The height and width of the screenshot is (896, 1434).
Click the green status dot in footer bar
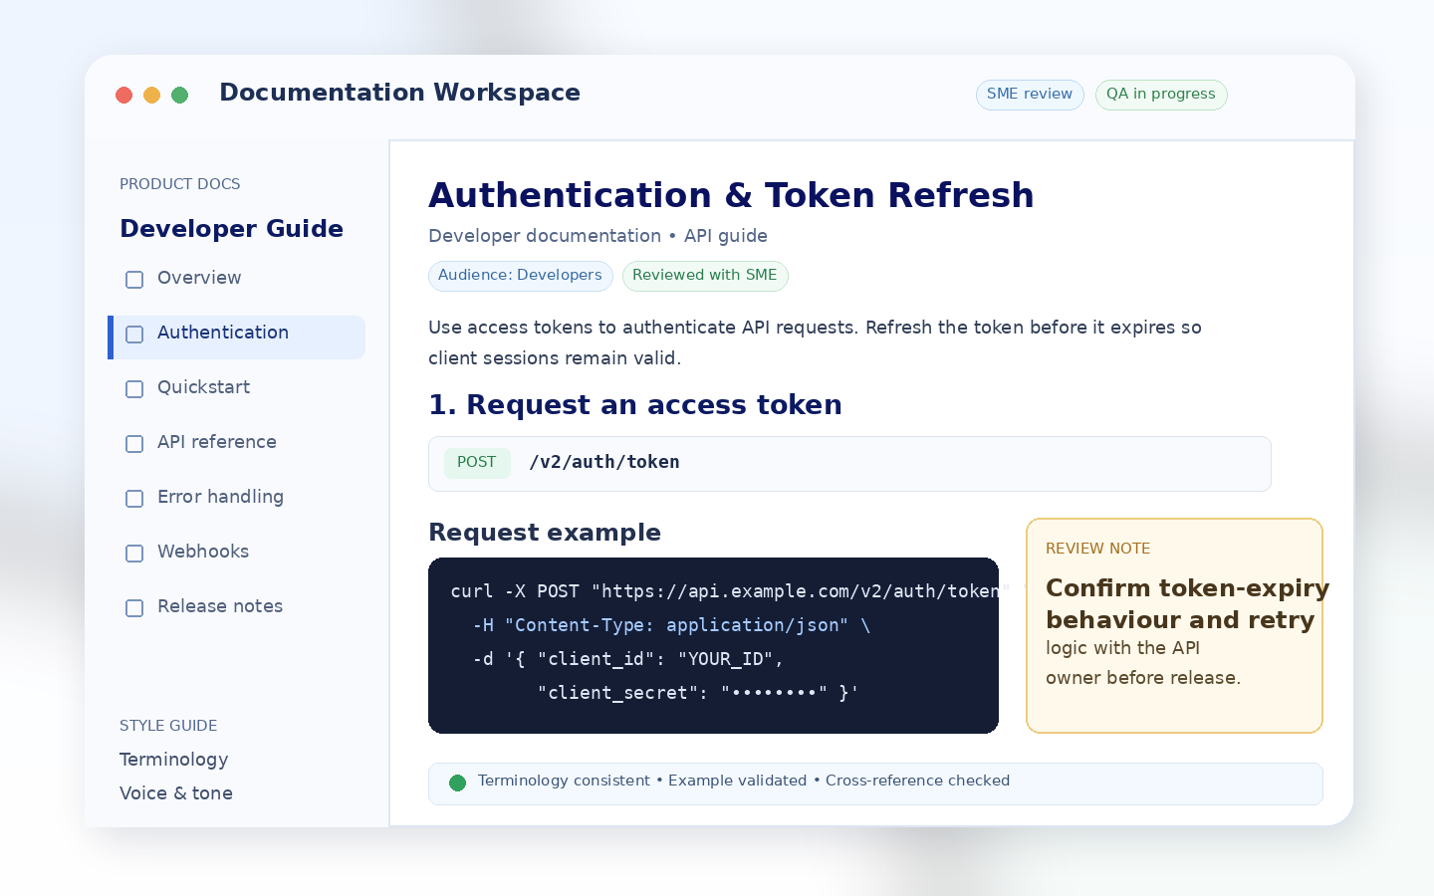458,783
